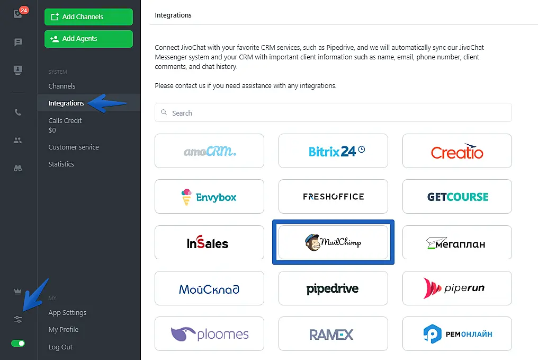Image resolution: width=538 pixels, height=360 pixels.
Task: Toggle the green online status switch
Action: coord(18,343)
